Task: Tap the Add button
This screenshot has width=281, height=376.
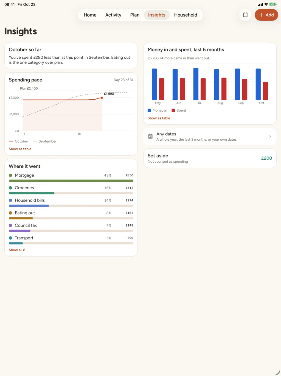Action: coord(266,15)
